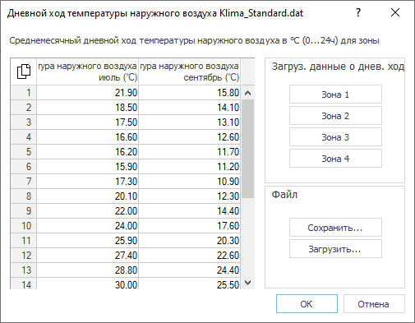Click September cell with value 11.20

(190, 167)
